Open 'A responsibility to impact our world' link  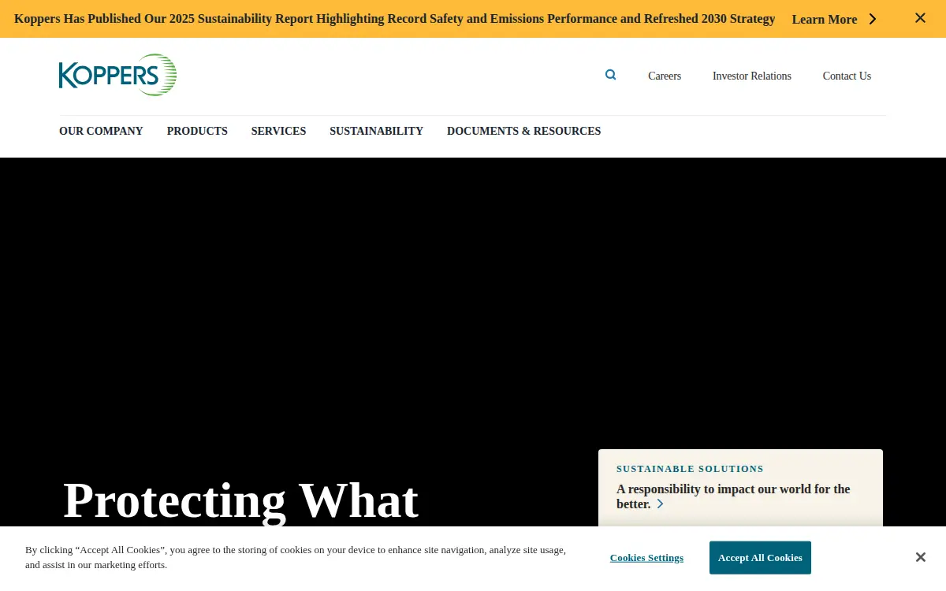(x=733, y=496)
